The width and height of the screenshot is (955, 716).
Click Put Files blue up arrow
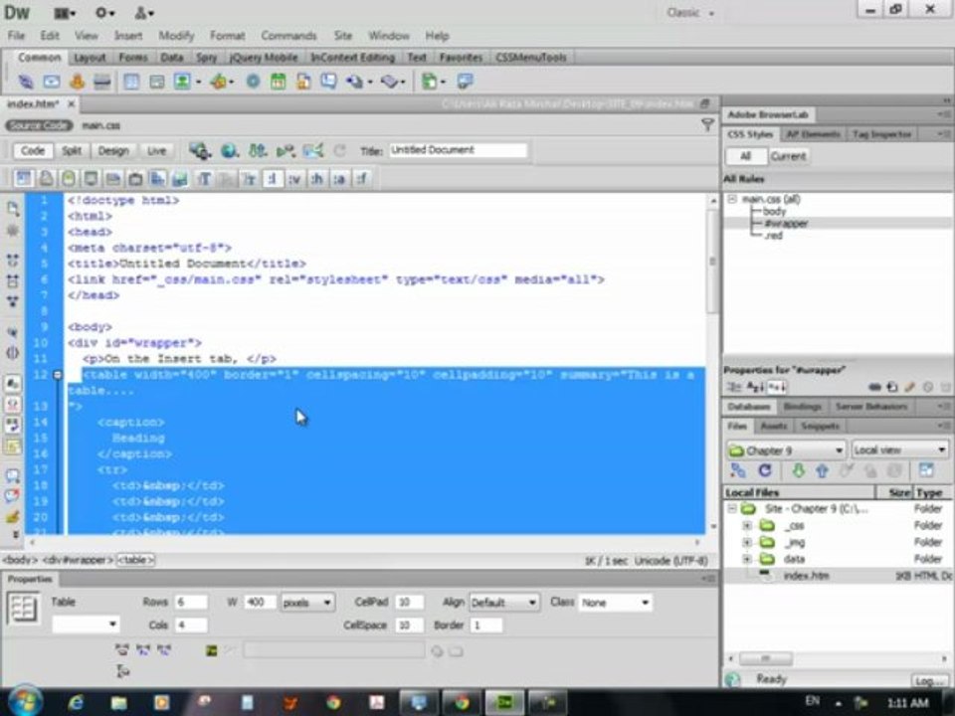[822, 470]
